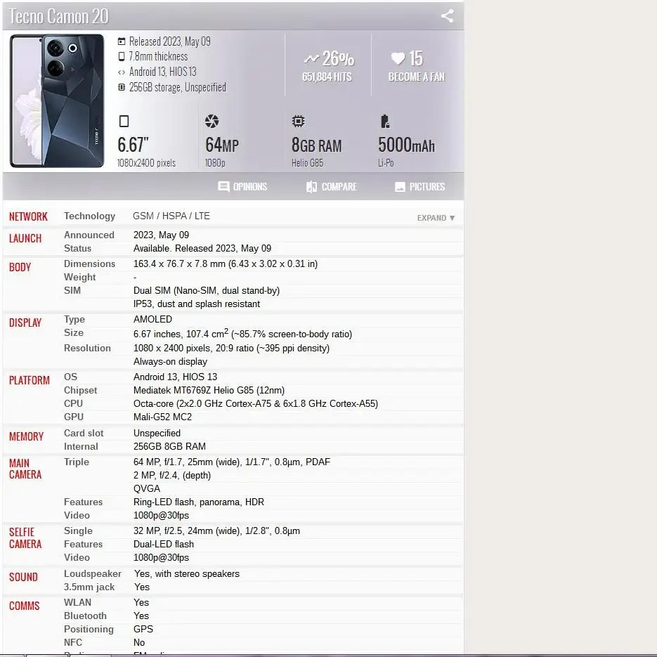The height and width of the screenshot is (657, 657).
Task: Click the Weight spec label
Action: pyautogui.click(x=80, y=278)
